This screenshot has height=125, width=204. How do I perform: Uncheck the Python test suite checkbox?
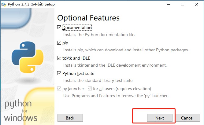tap(59, 73)
